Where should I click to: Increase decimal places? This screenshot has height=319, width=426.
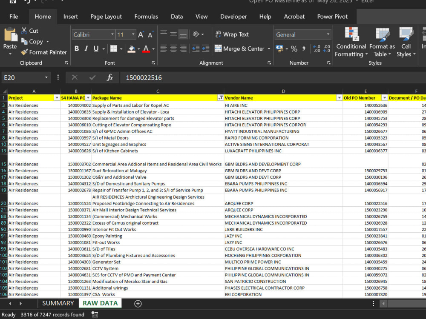(x=317, y=48)
